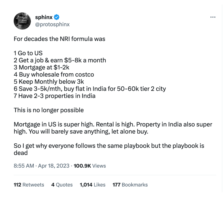Click the line "Have 2-3 properties in India"
The width and height of the screenshot is (223, 199).
click(55, 96)
